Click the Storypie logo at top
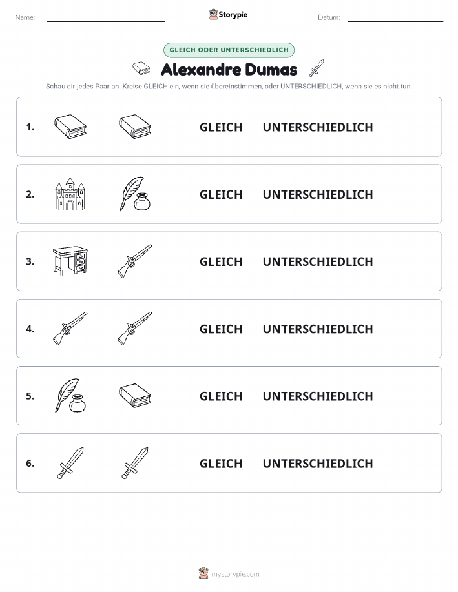The height and width of the screenshot is (592, 458). [x=228, y=15]
